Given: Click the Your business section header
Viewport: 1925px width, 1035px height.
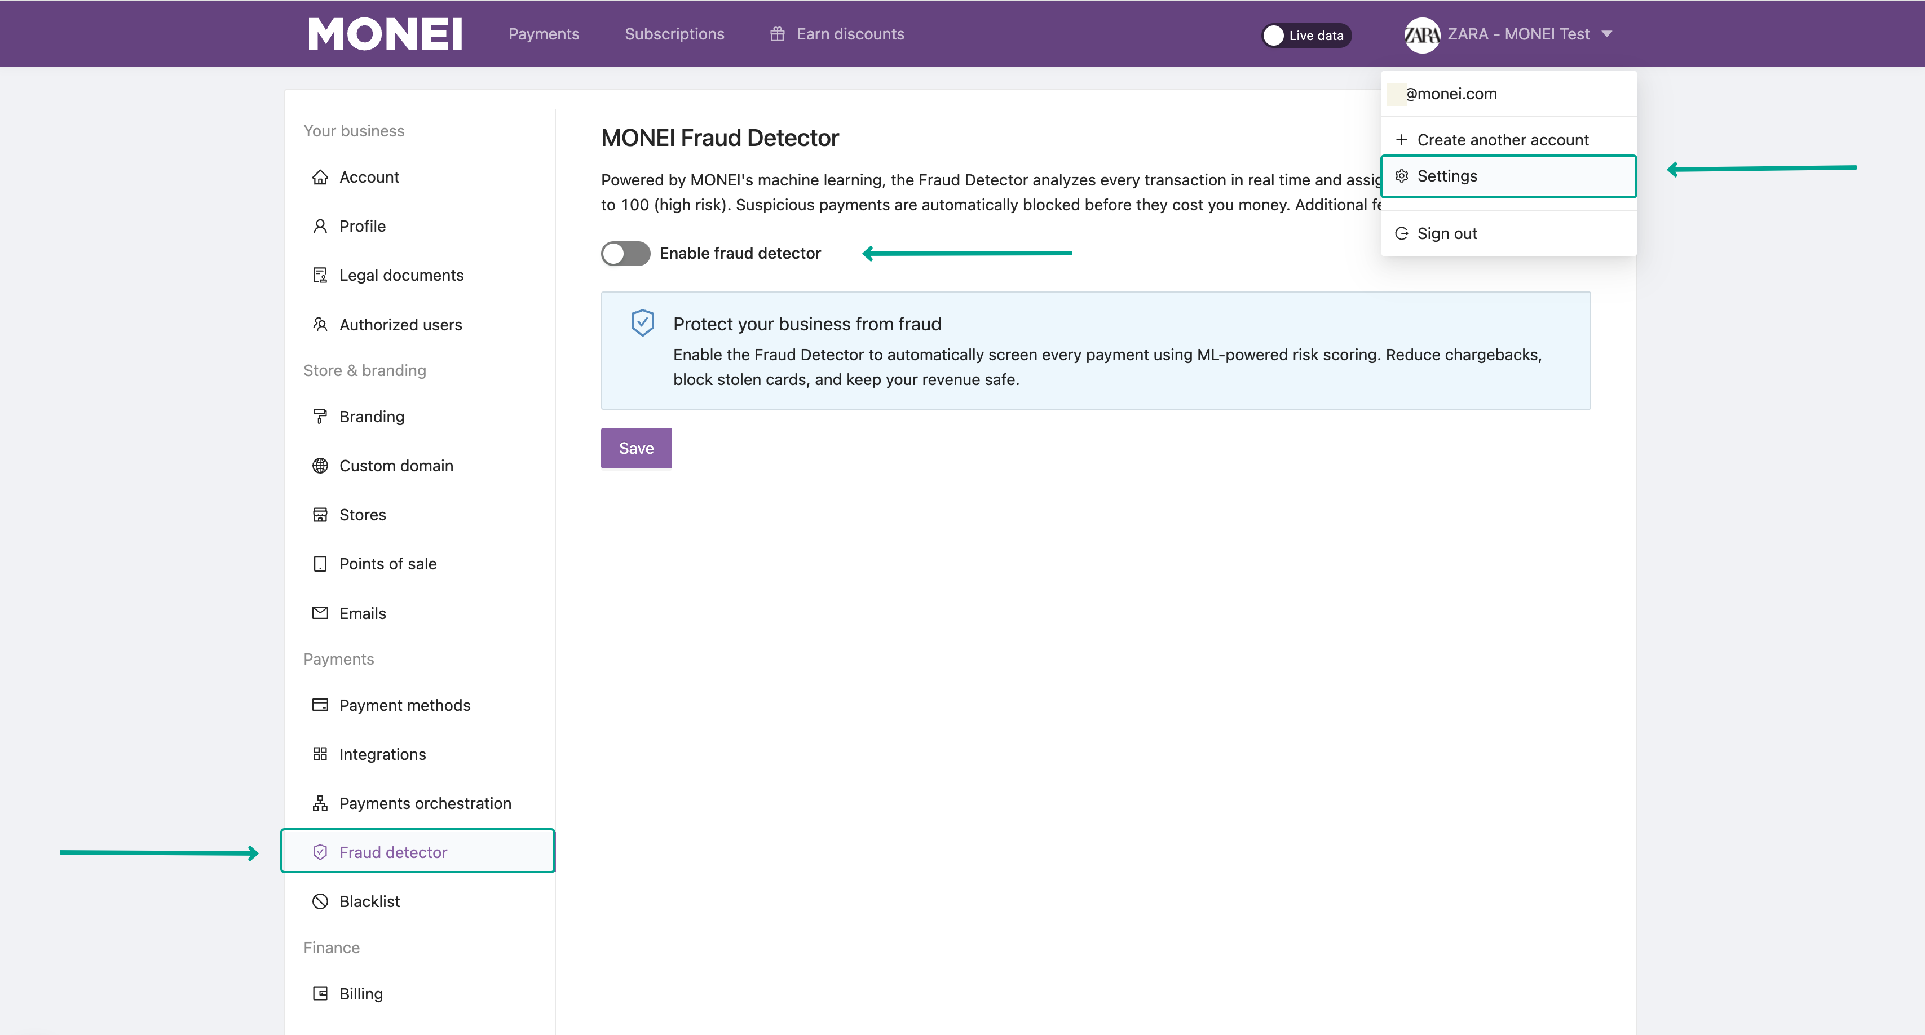Looking at the screenshot, I should click(354, 131).
